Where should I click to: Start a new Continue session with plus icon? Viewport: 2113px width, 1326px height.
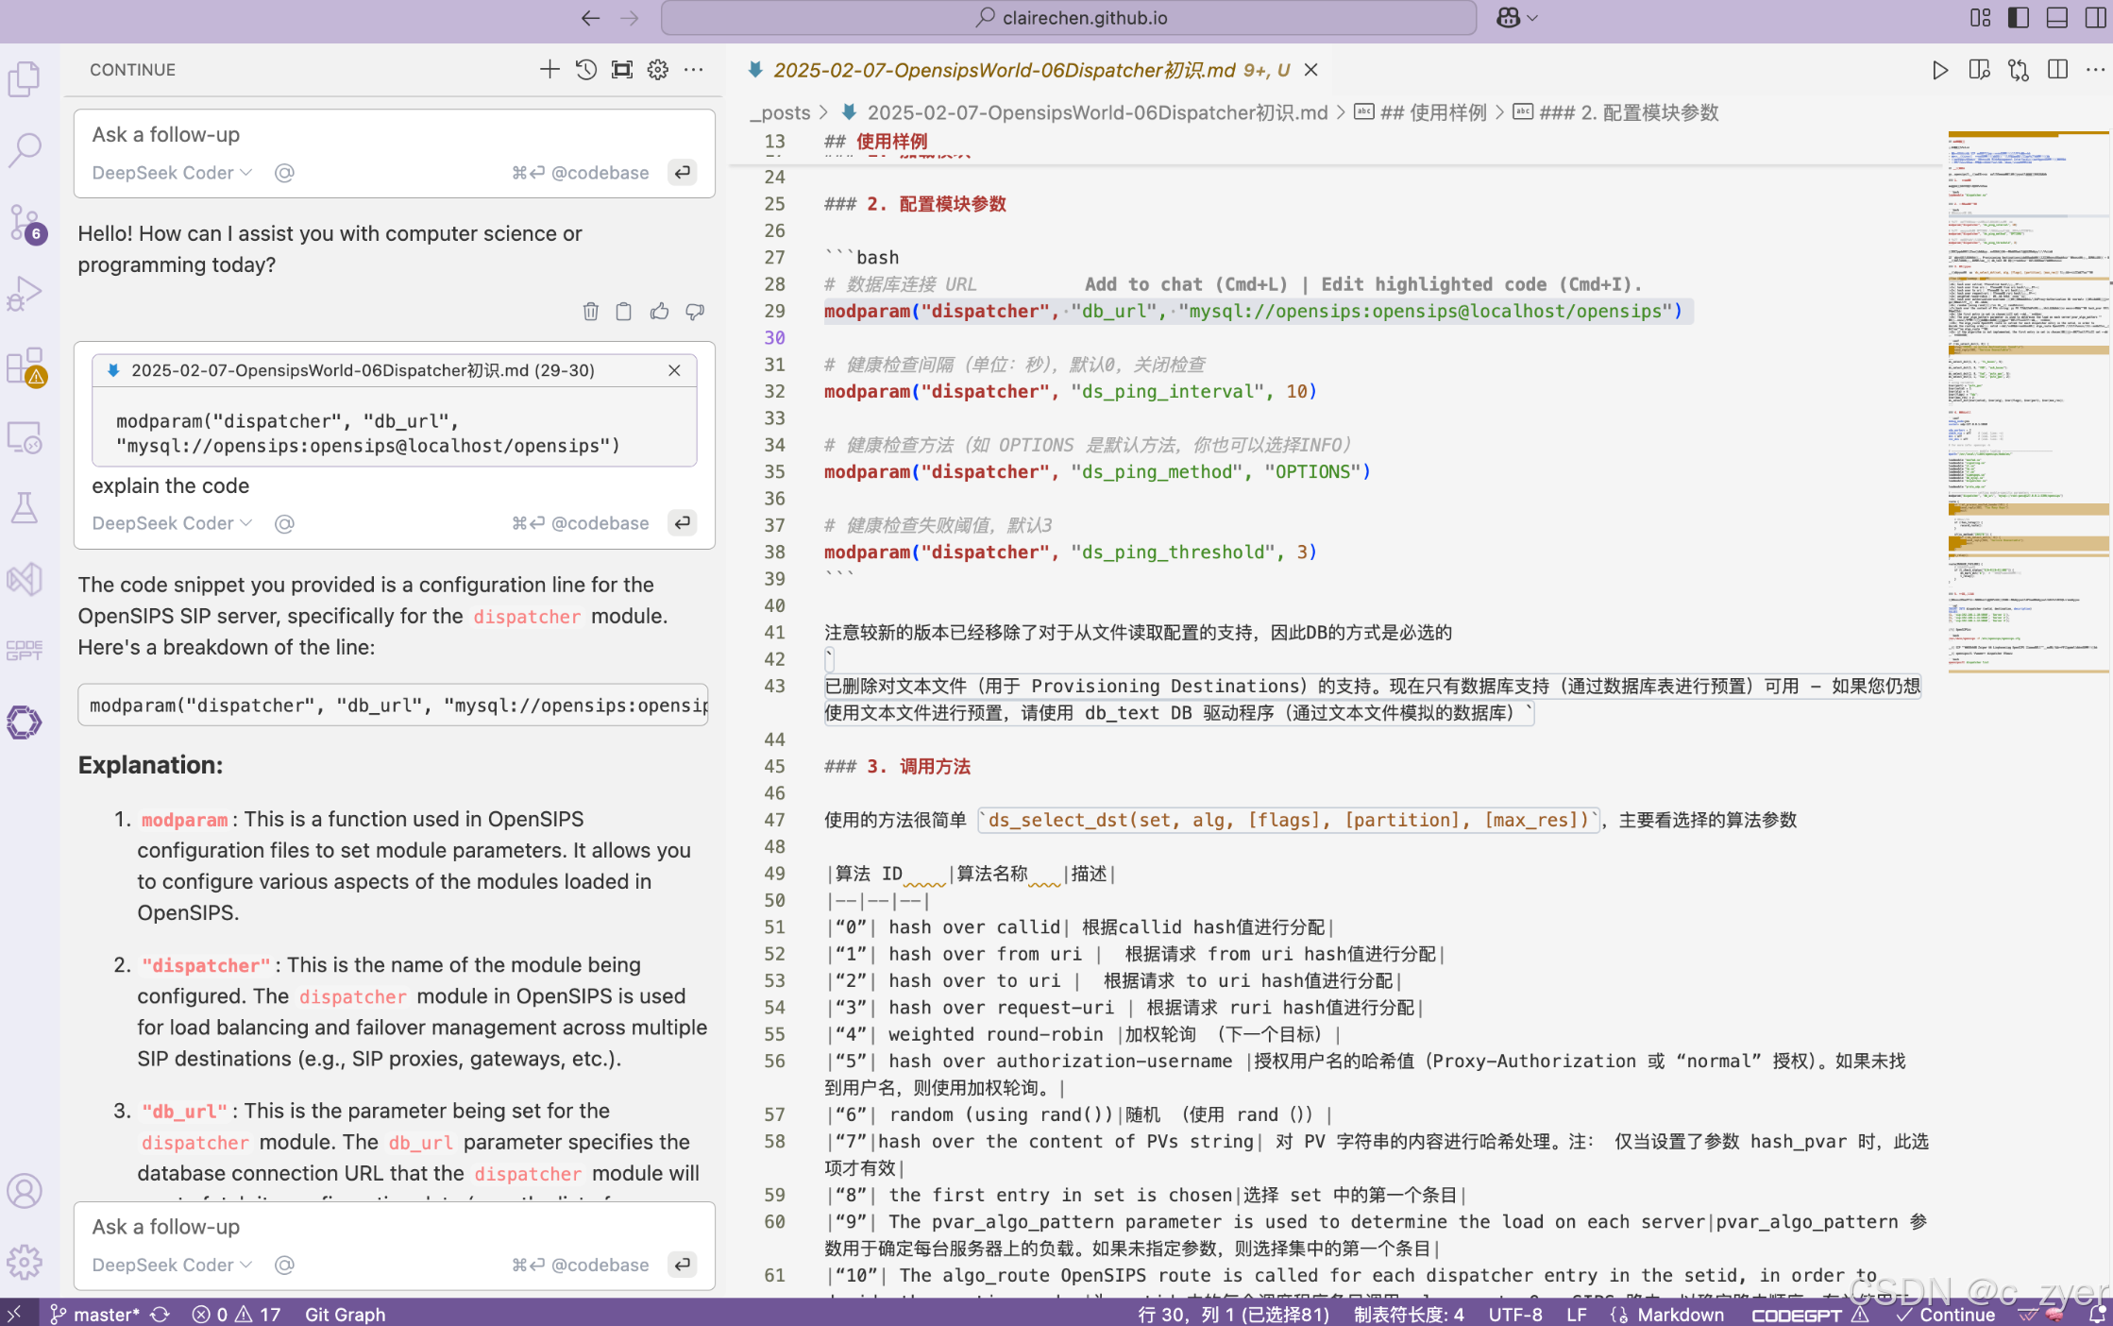[x=549, y=70]
